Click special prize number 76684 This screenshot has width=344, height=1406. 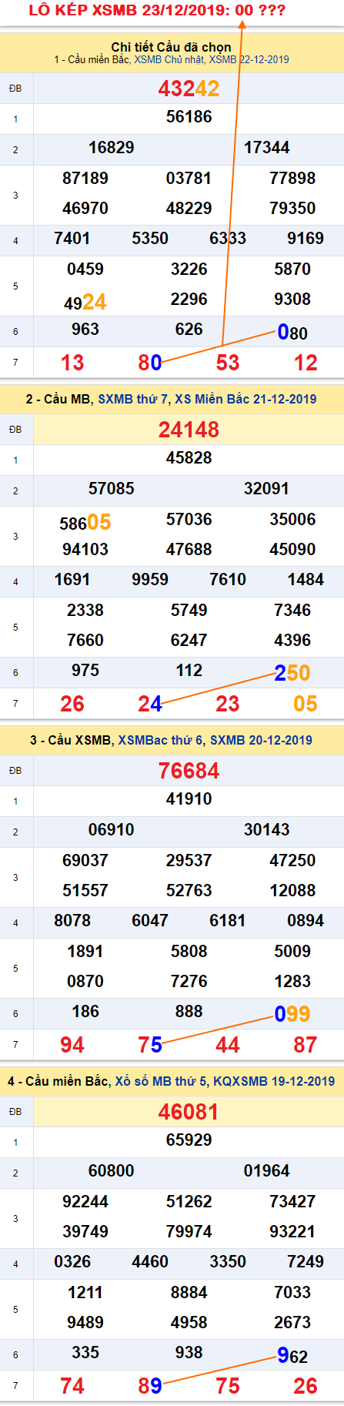[x=189, y=771]
